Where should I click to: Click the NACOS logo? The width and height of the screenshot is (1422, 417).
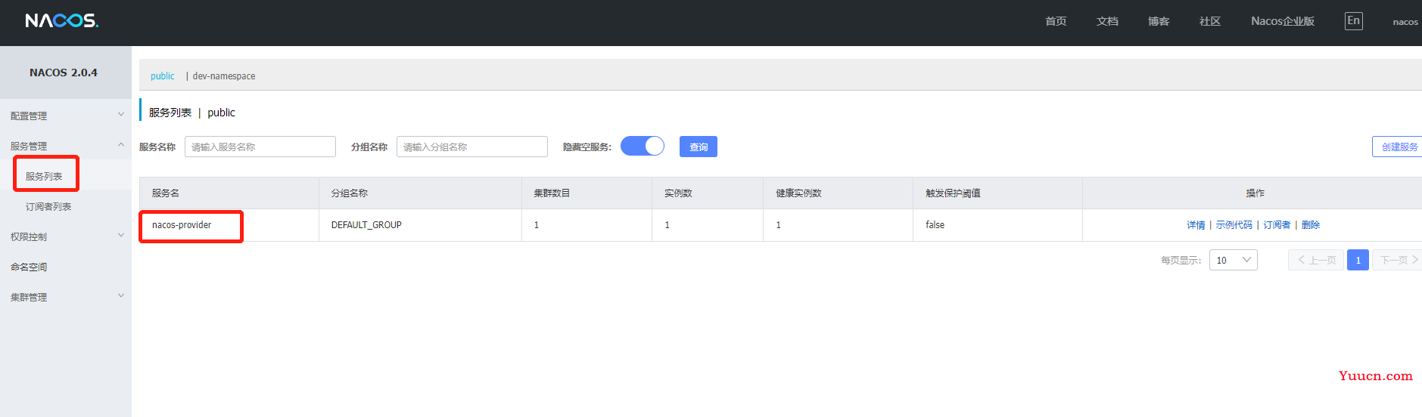pyautogui.click(x=61, y=20)
